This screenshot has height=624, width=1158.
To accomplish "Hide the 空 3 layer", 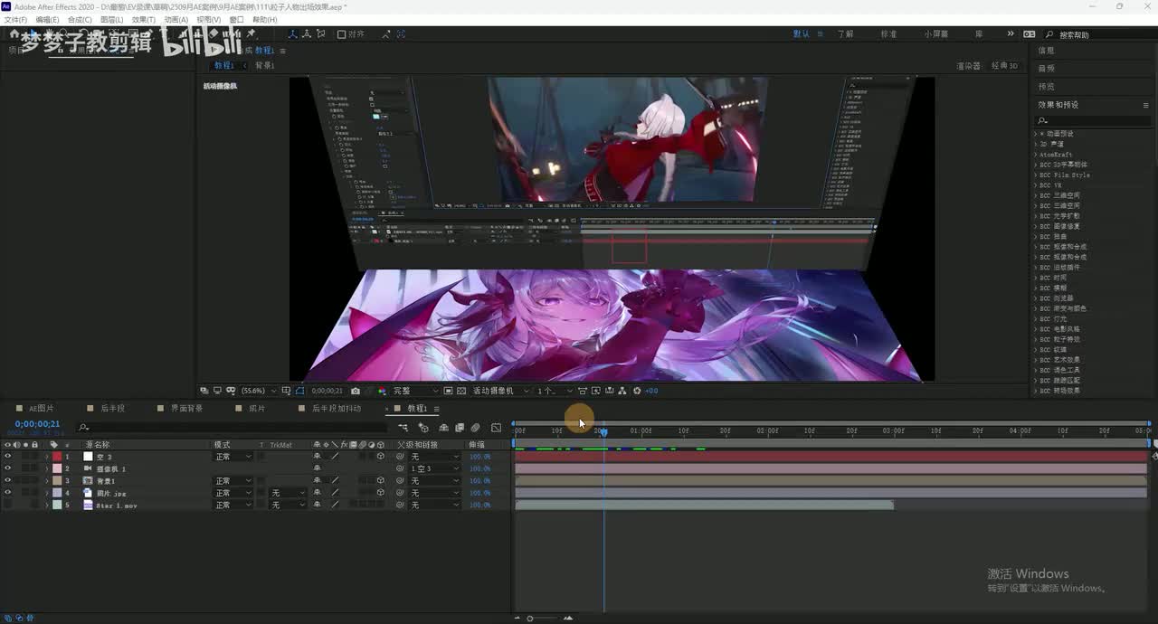I will point(7,457).
